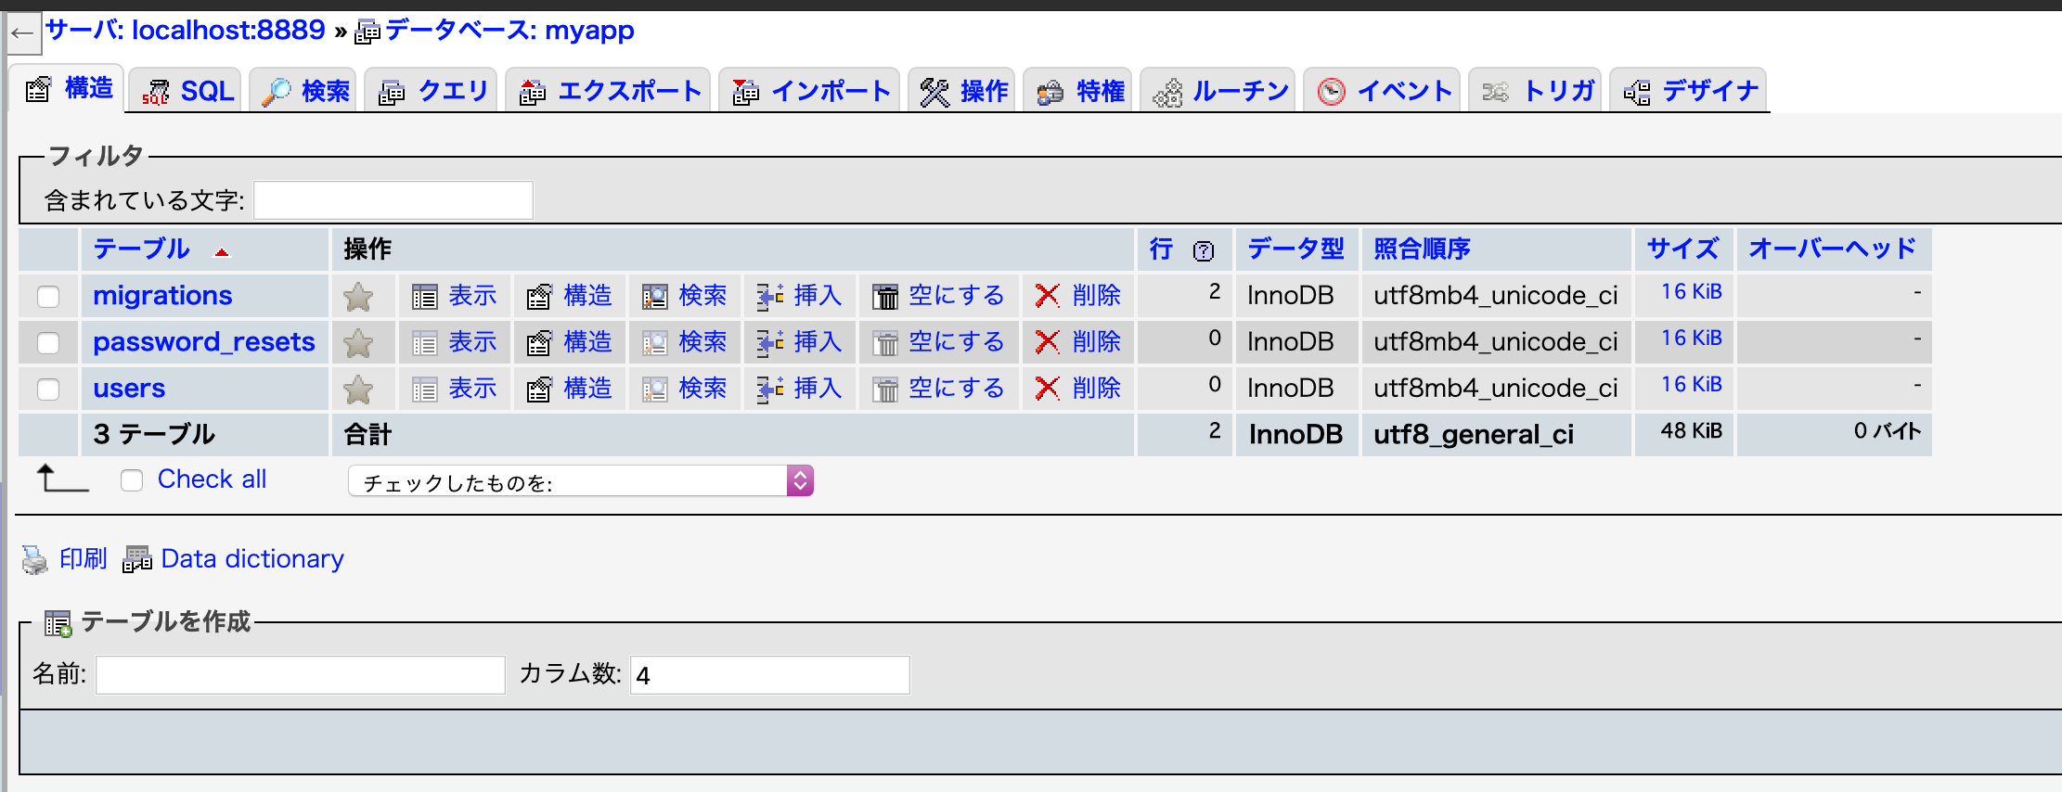Open the トリガ tab
Image resolution: width=2062 pixels, height=792 pixels.
coord(1536,91)
